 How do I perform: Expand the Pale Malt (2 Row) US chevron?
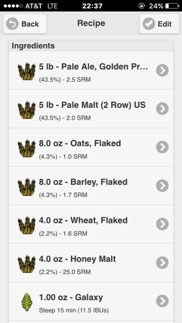tap(162, 109)
